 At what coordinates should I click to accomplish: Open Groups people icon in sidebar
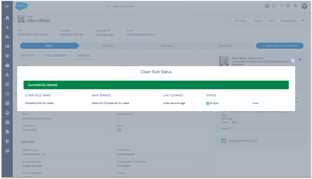point(7,151)
